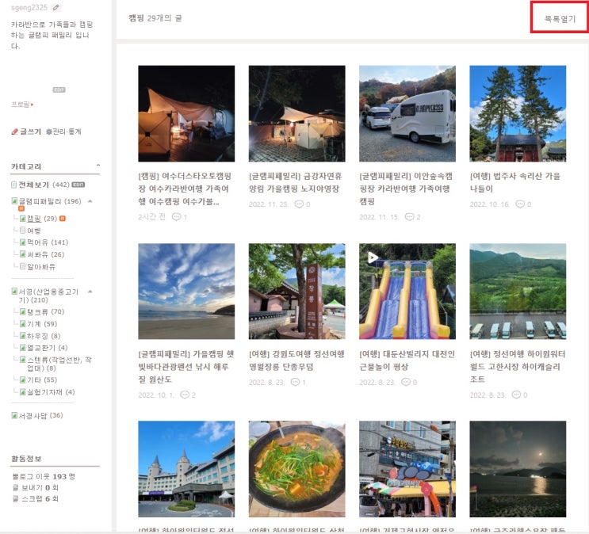The image size is (589, 534).
Task: Open 먹어유 (141) subcategory
Action: (44, 242)
